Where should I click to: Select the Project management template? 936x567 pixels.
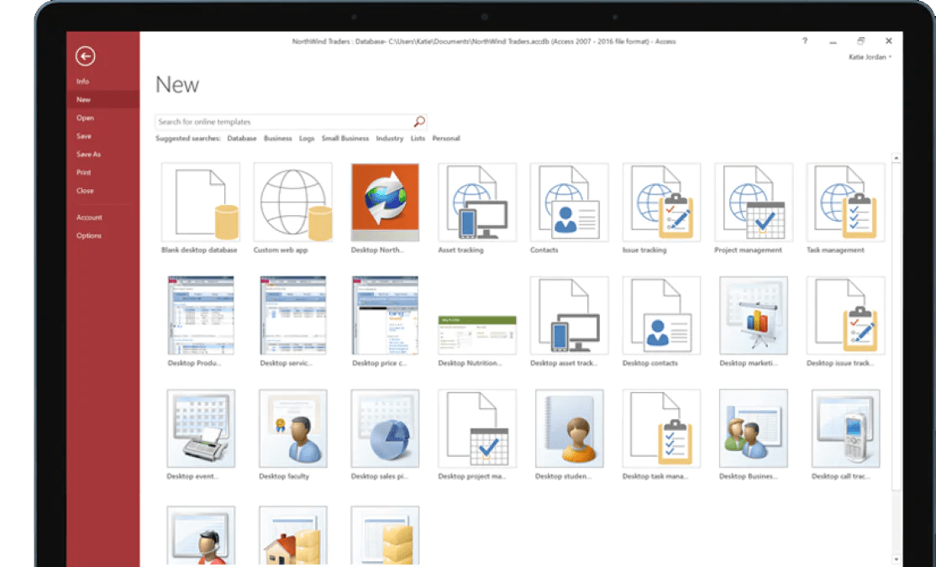(753, 202)
